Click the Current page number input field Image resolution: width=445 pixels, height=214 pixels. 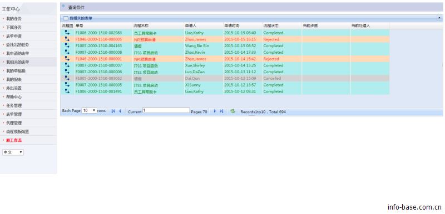click(x=166, y=110)
